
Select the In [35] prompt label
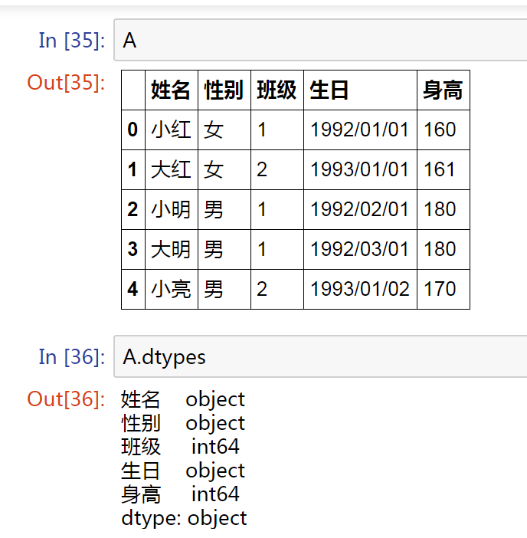[x=71, y=41]
